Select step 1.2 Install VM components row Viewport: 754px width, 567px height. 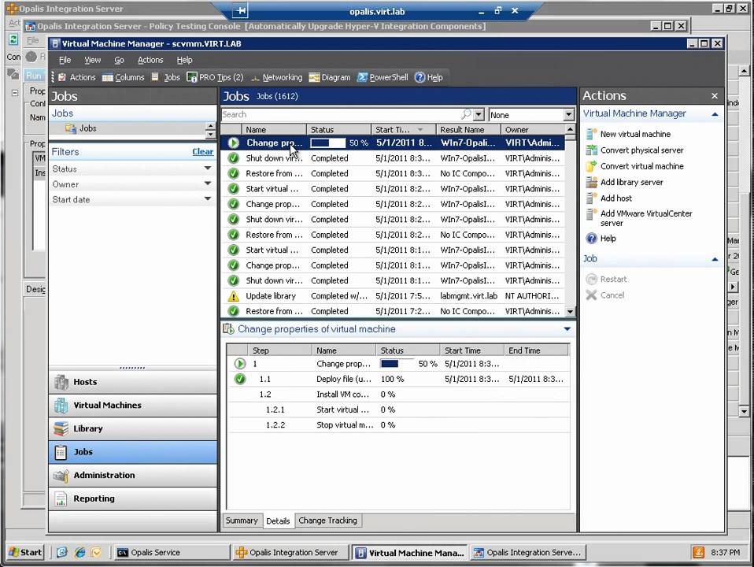pos(397,395)
